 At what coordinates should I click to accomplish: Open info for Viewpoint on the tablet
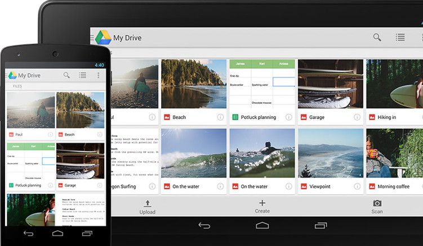[357, 186]
